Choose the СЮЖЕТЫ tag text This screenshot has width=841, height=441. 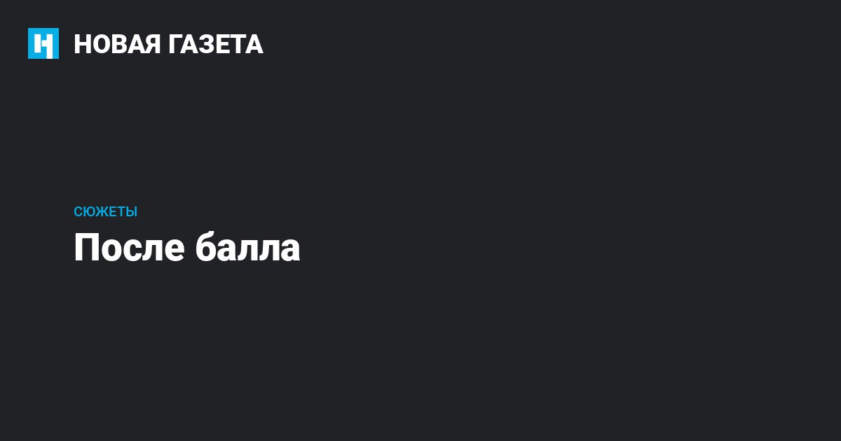point(105,212)
